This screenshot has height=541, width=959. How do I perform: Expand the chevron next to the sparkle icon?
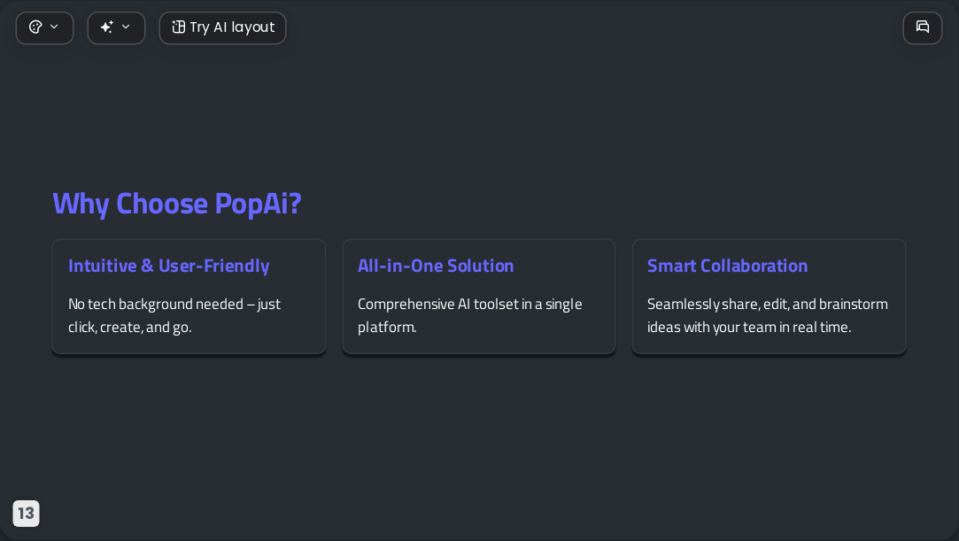point(126,27)
